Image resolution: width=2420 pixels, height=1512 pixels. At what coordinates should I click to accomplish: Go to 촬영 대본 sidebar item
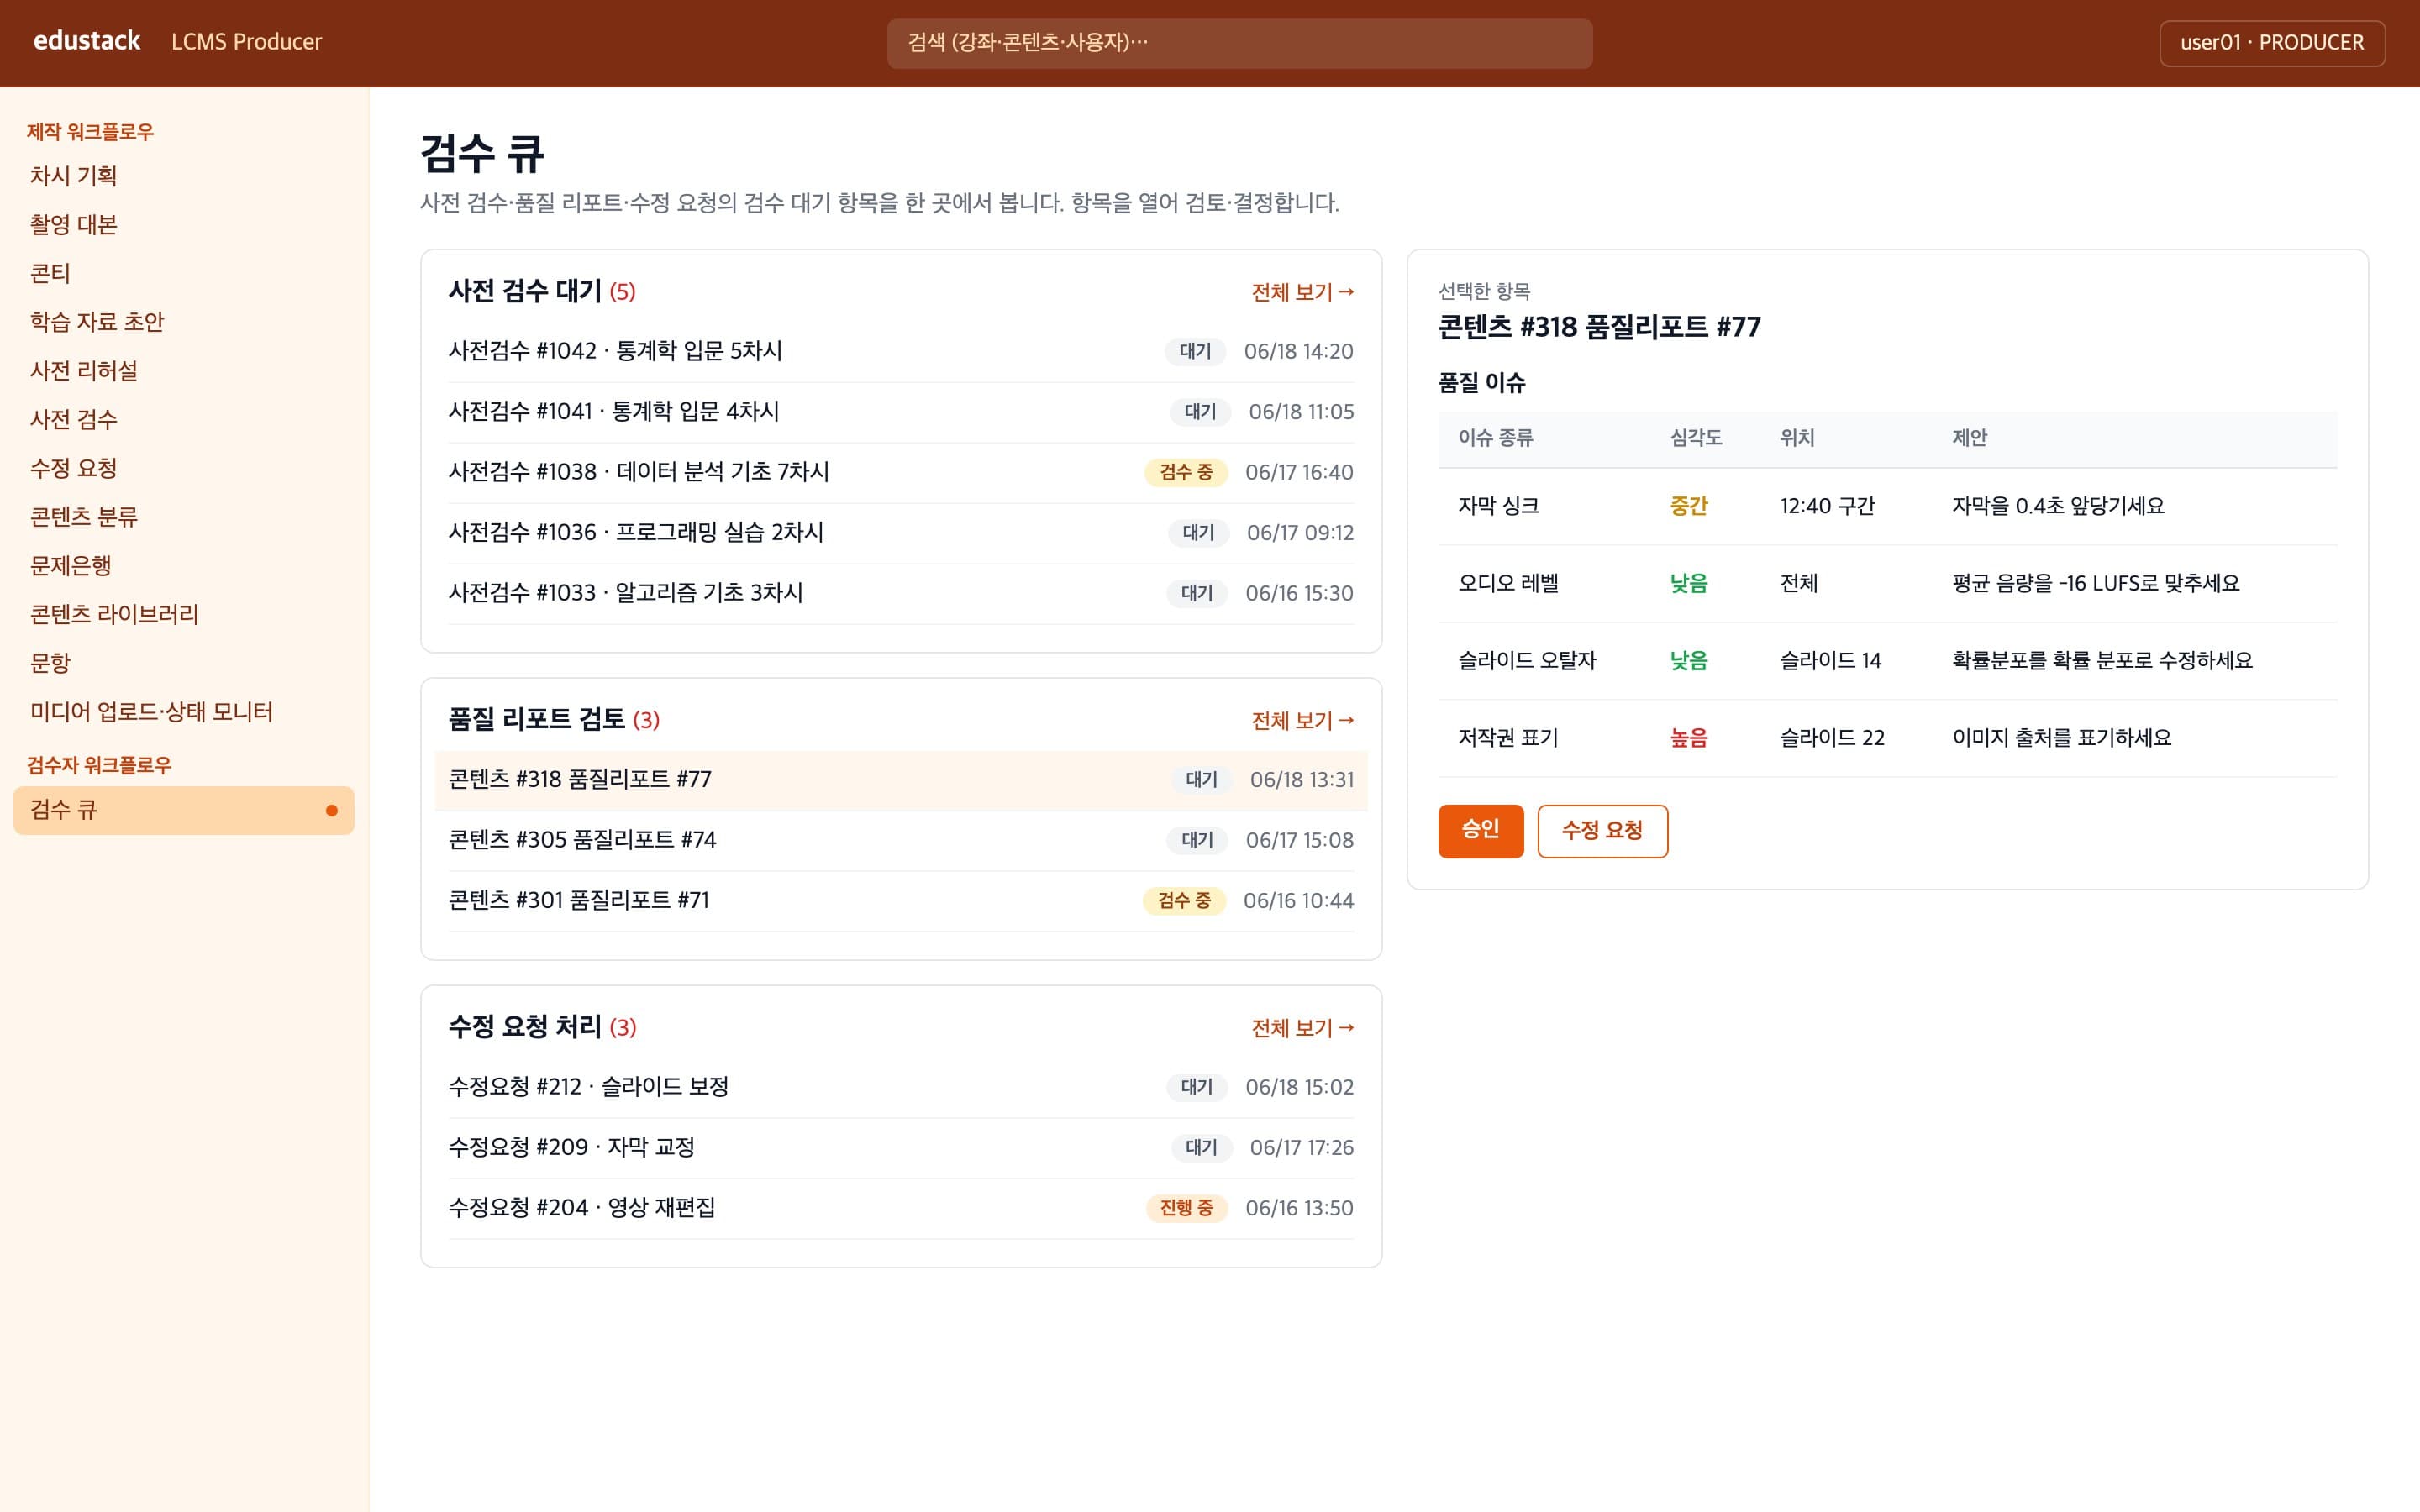click(x=184, y=224)
